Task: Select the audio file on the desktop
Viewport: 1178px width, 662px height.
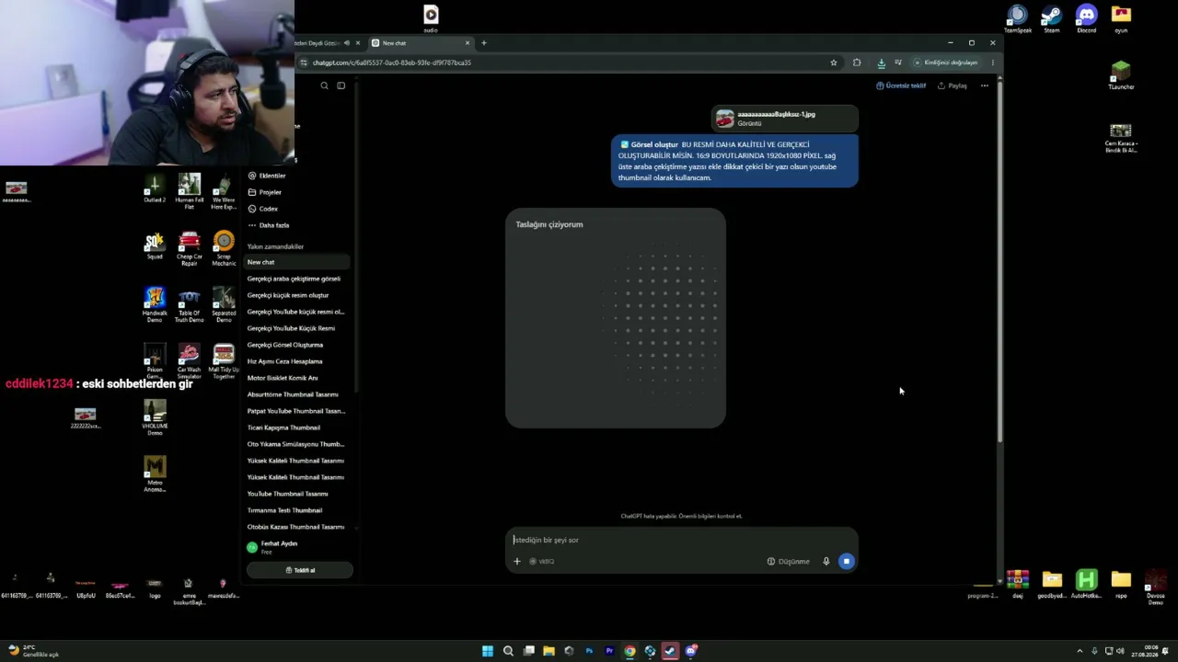Action: [x=431, y=18]
